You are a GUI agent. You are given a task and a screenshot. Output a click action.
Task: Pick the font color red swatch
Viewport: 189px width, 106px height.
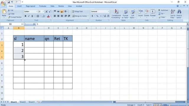(x=48, y=16)
